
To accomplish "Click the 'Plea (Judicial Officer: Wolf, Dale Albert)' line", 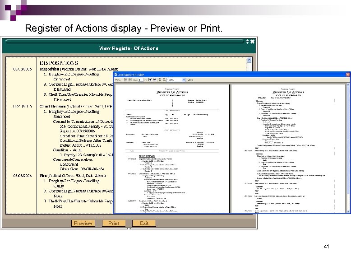I will coord(73,176).
